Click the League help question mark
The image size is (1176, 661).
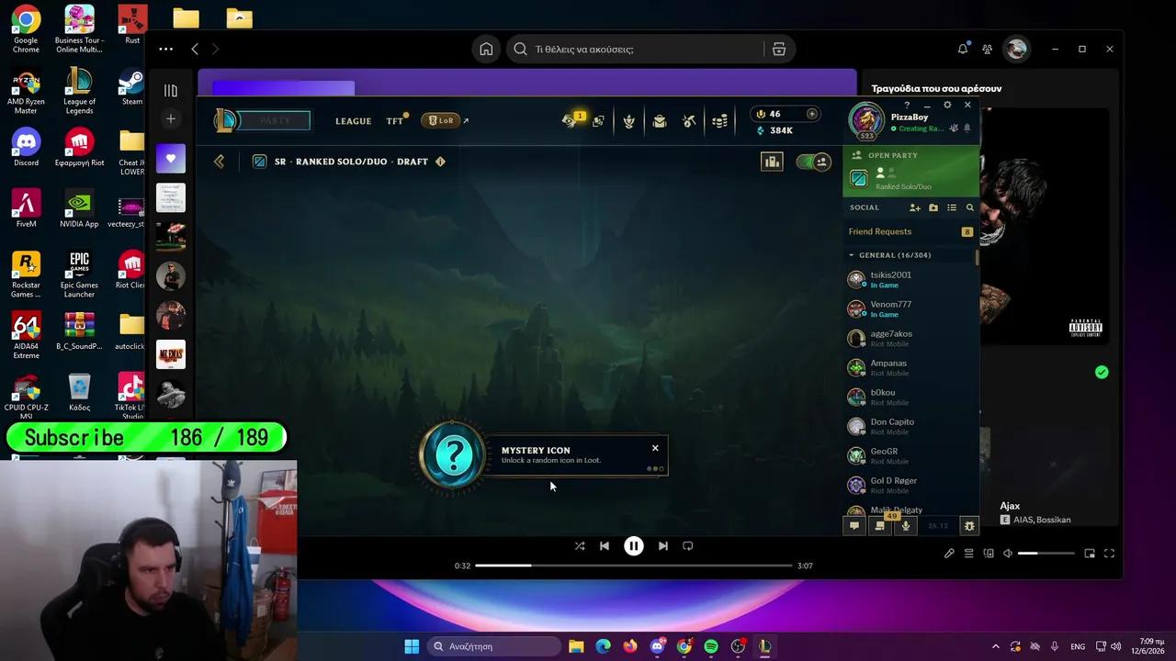(907, 105)
